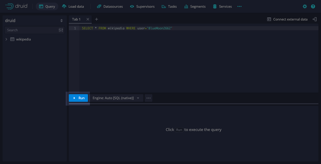321x164 pixels.
Task: Open the help question mark menu
Action: tap(313, 6)
